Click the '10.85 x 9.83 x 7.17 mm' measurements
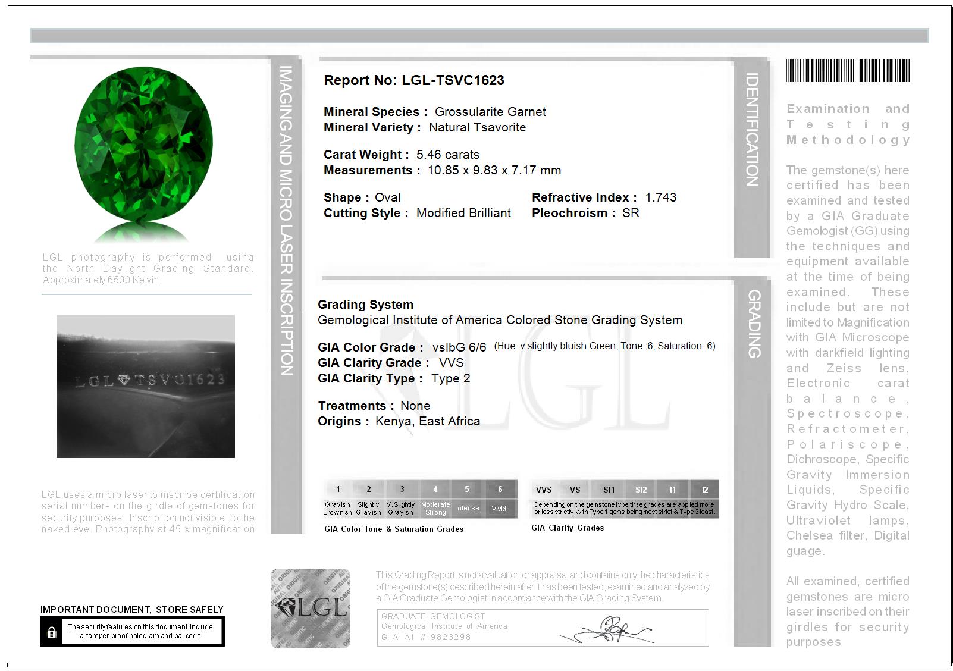This screenshot has height=671, width=953. 494,170
